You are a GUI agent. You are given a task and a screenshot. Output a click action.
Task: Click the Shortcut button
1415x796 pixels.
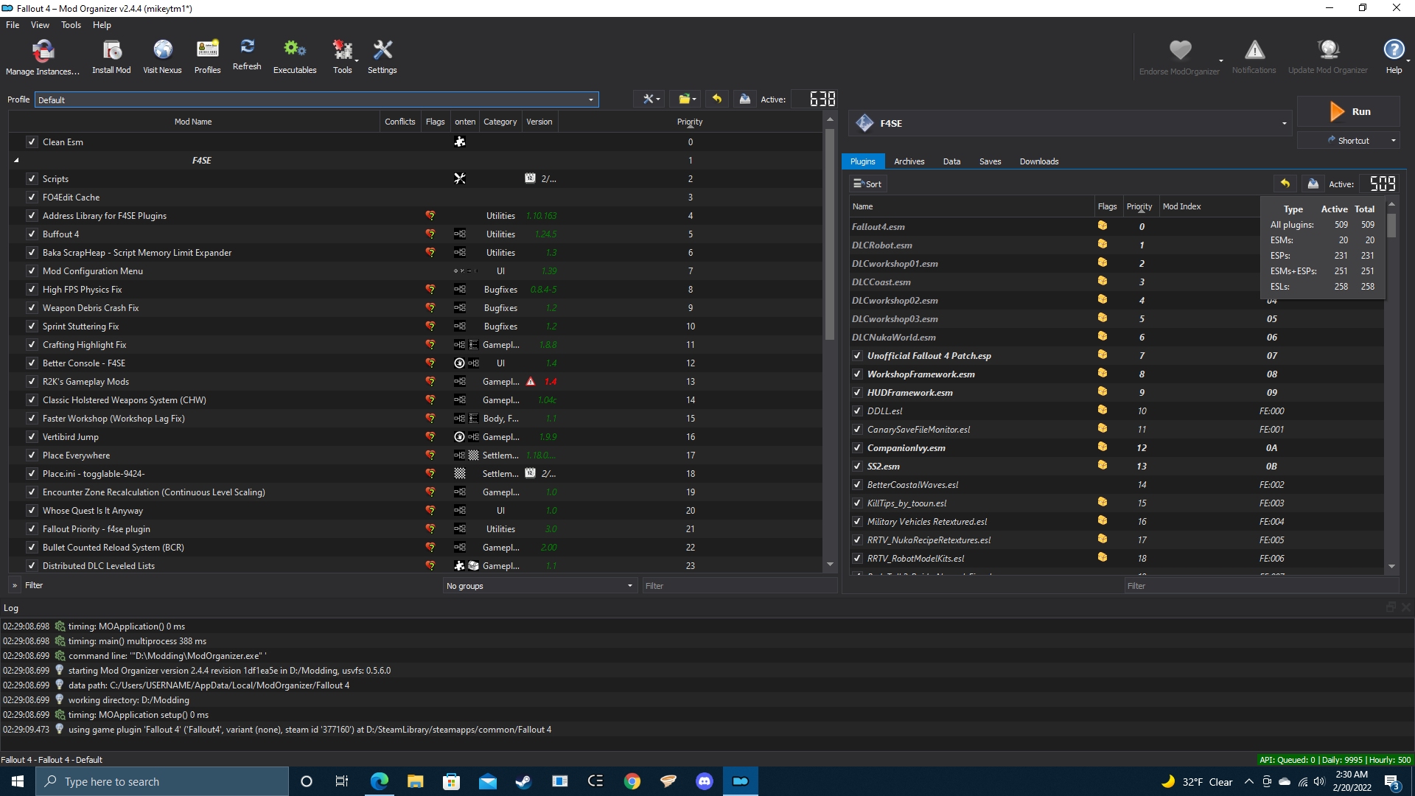point(1348,140)
